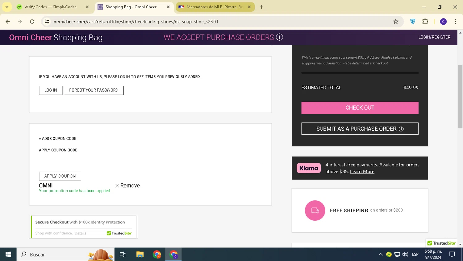Click the APPLY COUPON button

(x=60, y=176)
